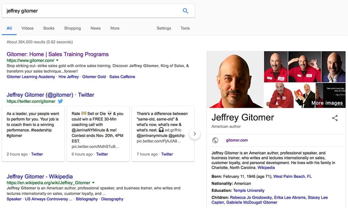This screenshot has width=348, height=208.
Task: Click Twitter link on the 7 hours ago tweet
Action: tap(167, 154)
